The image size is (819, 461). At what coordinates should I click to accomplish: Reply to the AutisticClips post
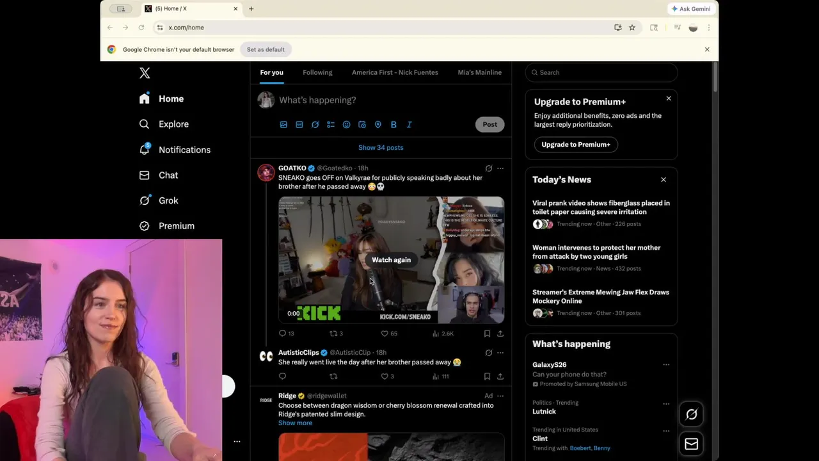tap(282, 376)
